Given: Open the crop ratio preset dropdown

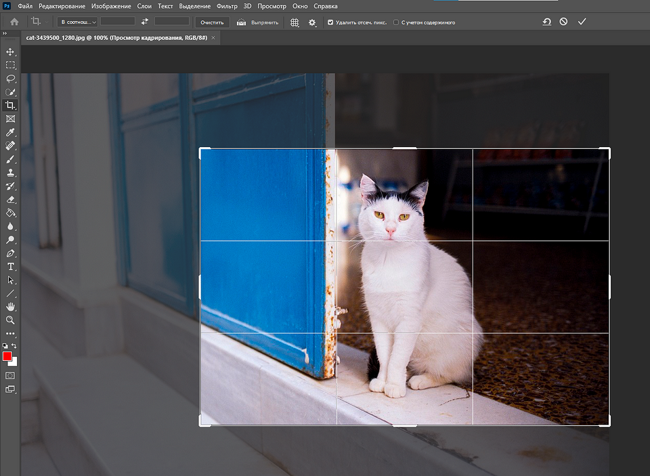Looking at the screenshot, I should tap(77, 22).
